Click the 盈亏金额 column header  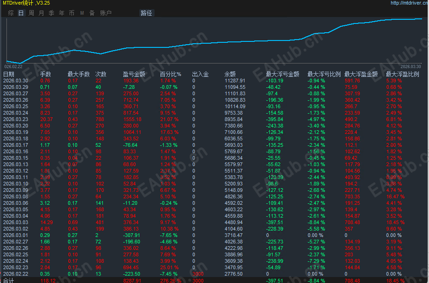pos(134,74)
